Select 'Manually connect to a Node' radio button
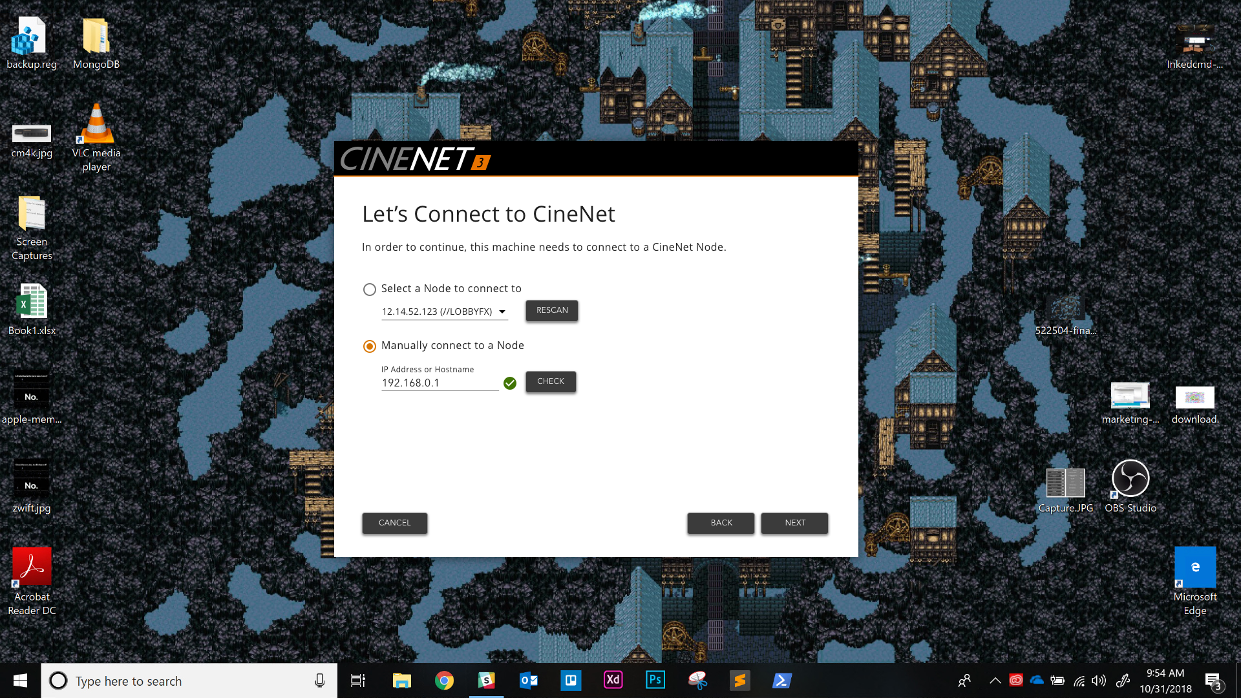Viewport: 1241px width, 698px height. (x=370, y=346)
